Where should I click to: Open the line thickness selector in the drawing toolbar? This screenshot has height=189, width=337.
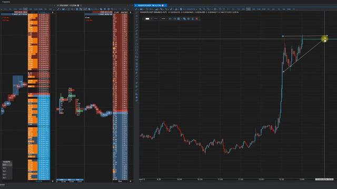click(164, 19)
